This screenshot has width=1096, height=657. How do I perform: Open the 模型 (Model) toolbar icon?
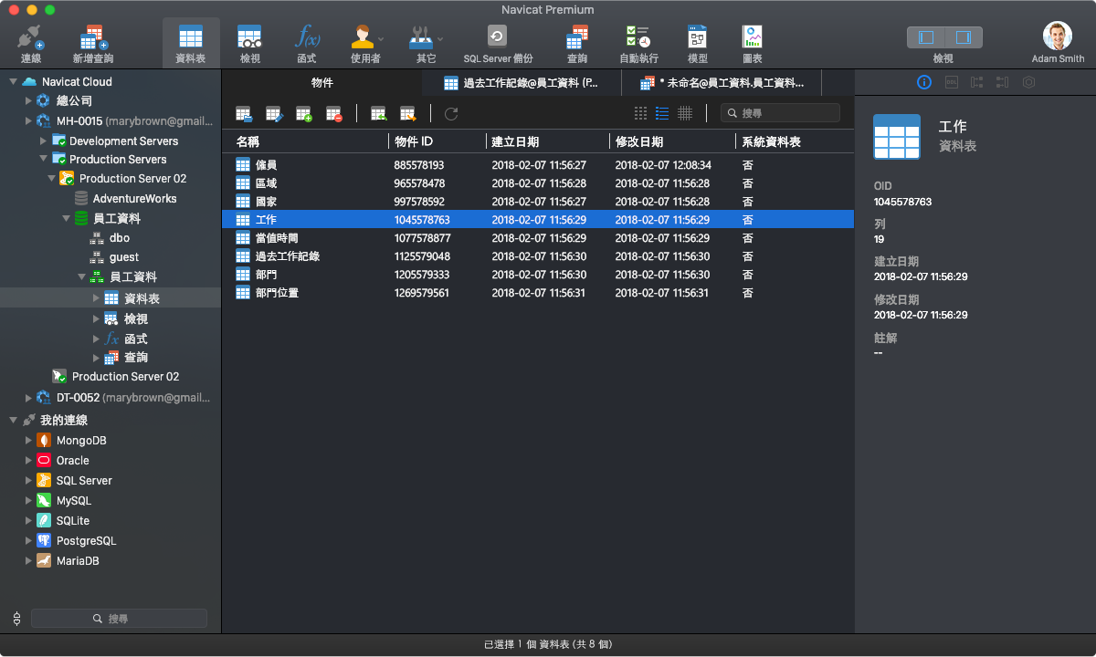coord(698,37)
